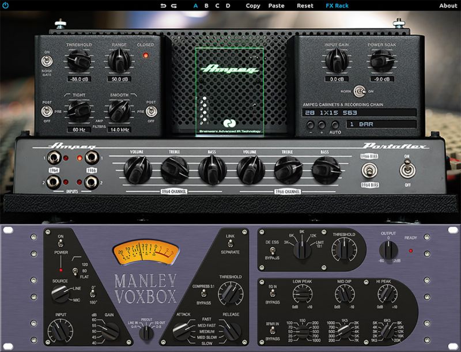Click the AUTO round button

(x=335, y=125)
